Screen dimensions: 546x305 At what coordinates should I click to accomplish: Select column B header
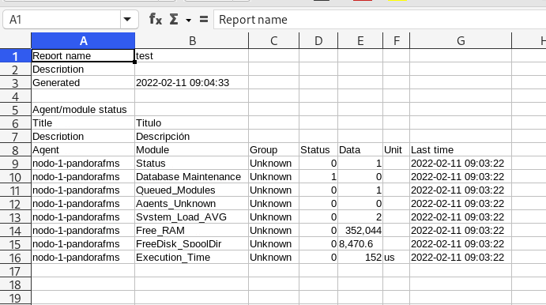pyautogui.click(x=192, y=41)
